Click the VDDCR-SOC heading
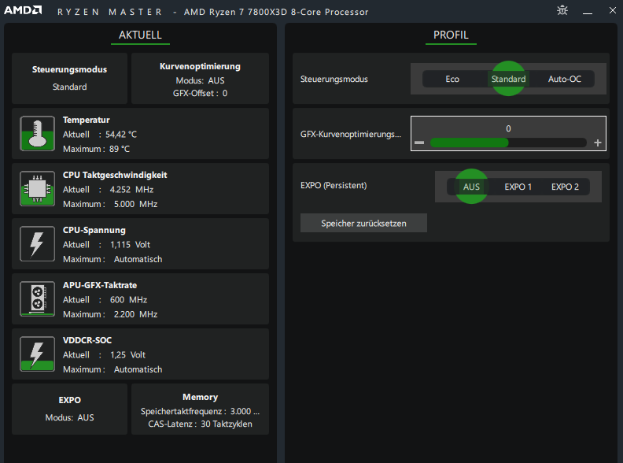The width and height of the screenshot is (623, 463). pyautogui.click(x=87, y=340)
